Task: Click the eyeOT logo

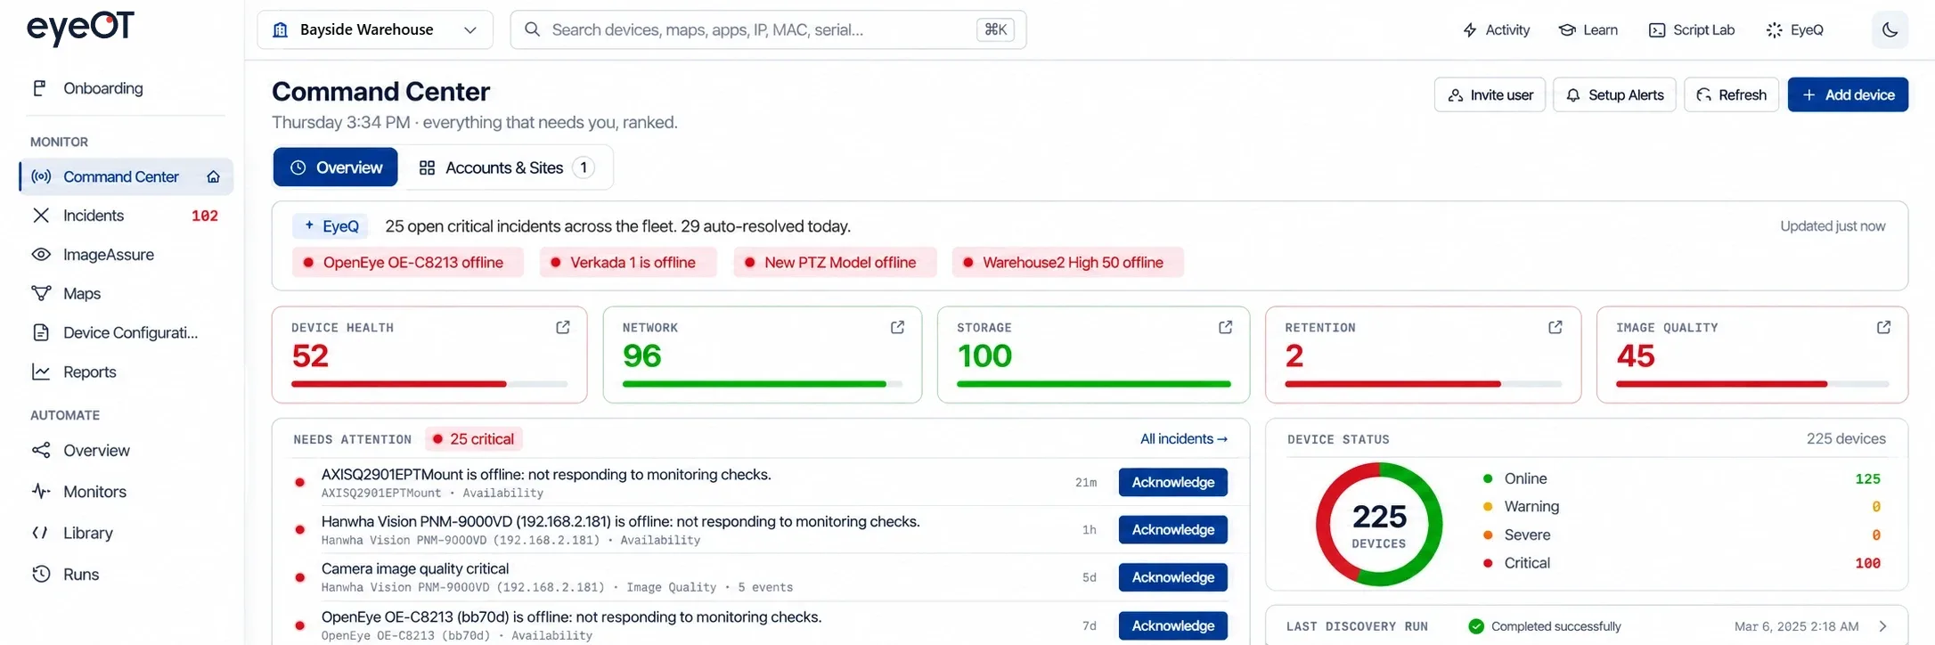Action: pyautogui.click(x=80, y=28)
